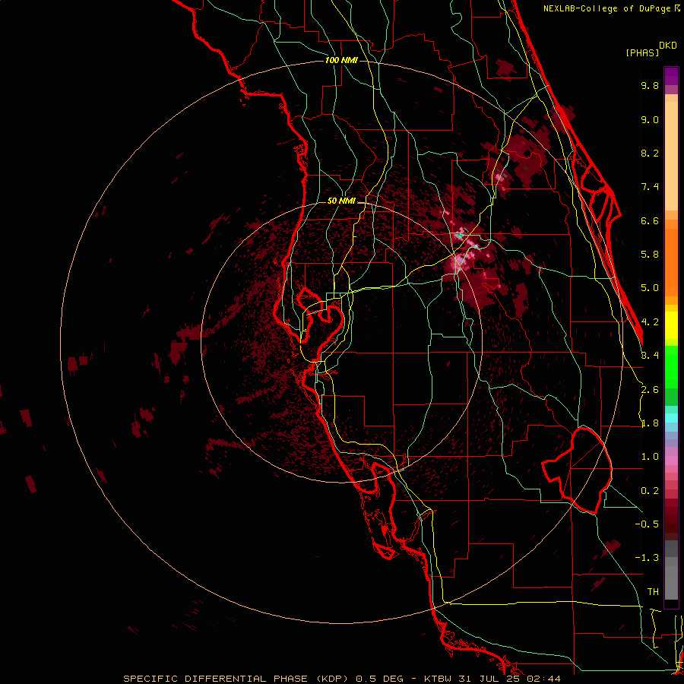Screen dimensions: 684x684
Task: Click the 8.2 scale label
Action: [650, 153]
